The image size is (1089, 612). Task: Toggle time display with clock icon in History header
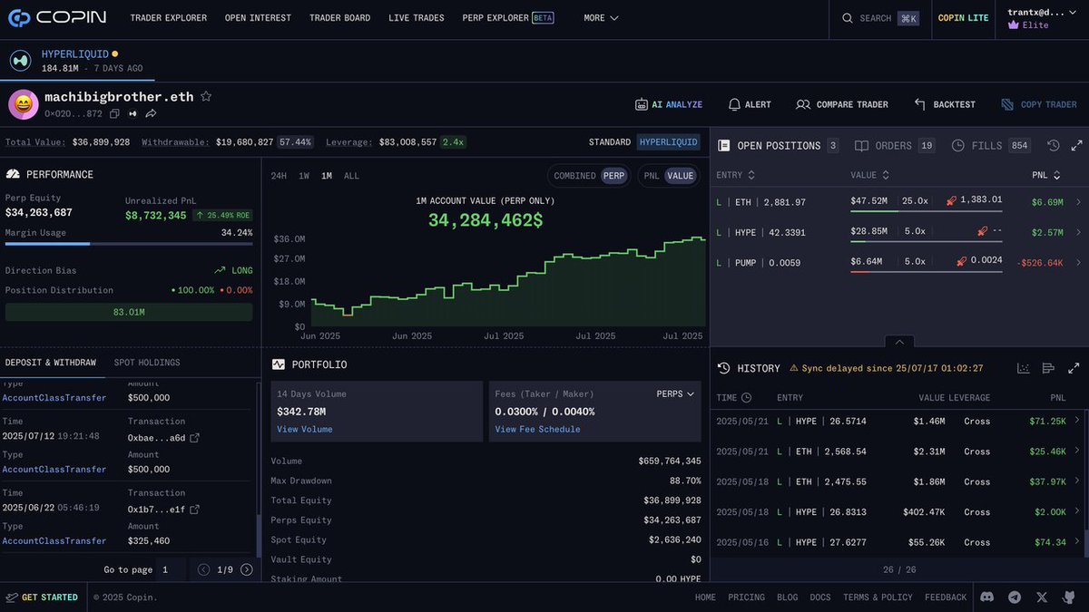tap(747, 397)
